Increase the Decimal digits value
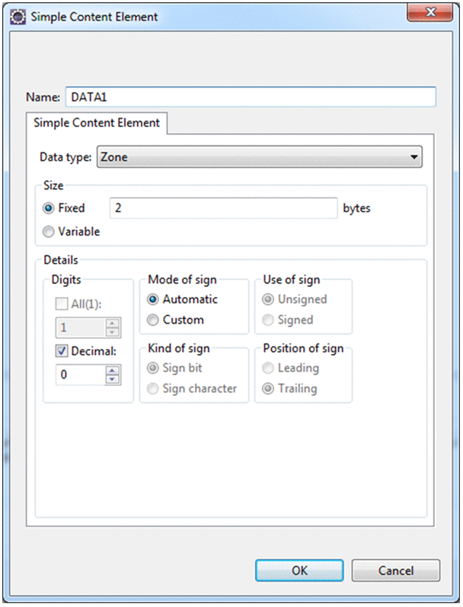The height and width of the screenshot is (607, 463). click(x=113, y=370)
